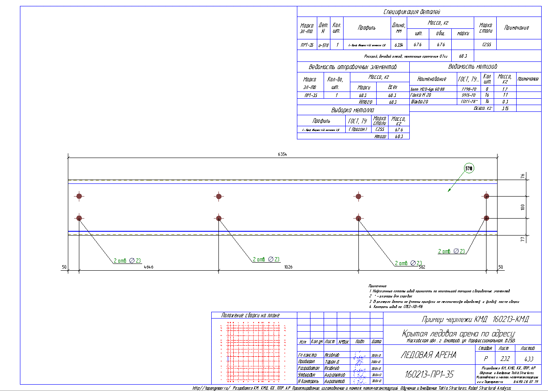Select the 'Спецификация деталей' table title
548x391 pixels.
pos(412,12)
